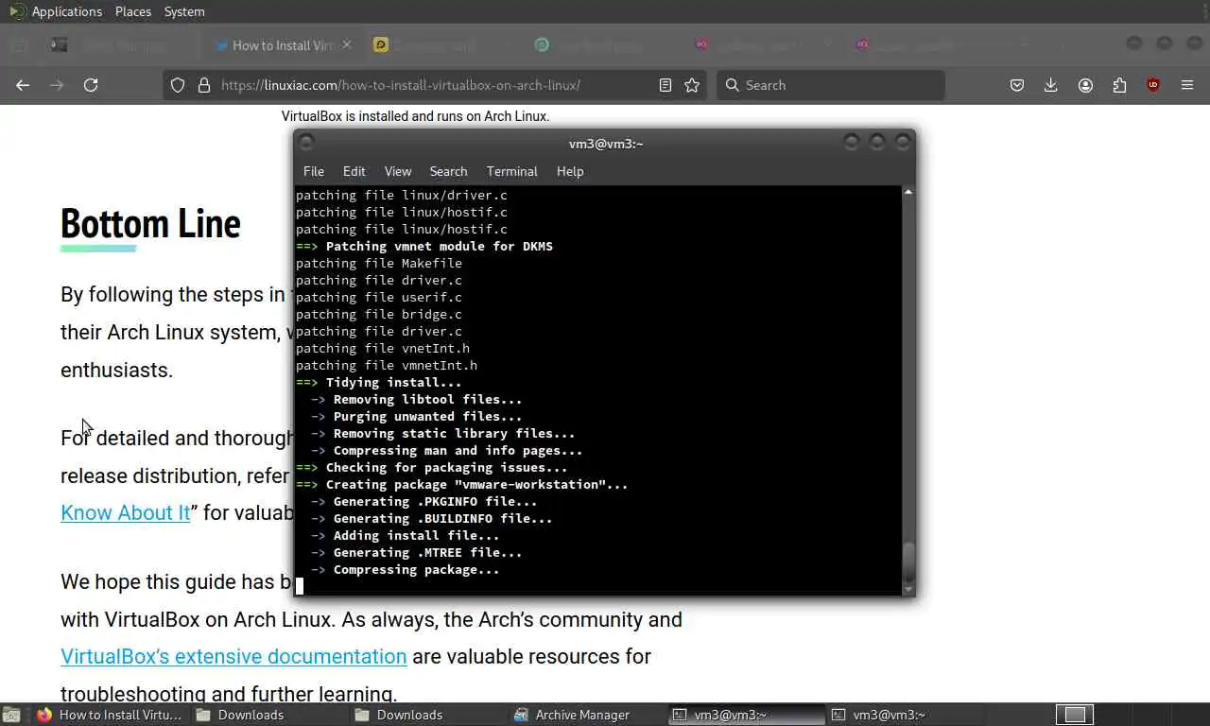The height and width of the screenshot is (726, 1210).
Task: Open the Places menu
Action: click(x=133, y=11)
